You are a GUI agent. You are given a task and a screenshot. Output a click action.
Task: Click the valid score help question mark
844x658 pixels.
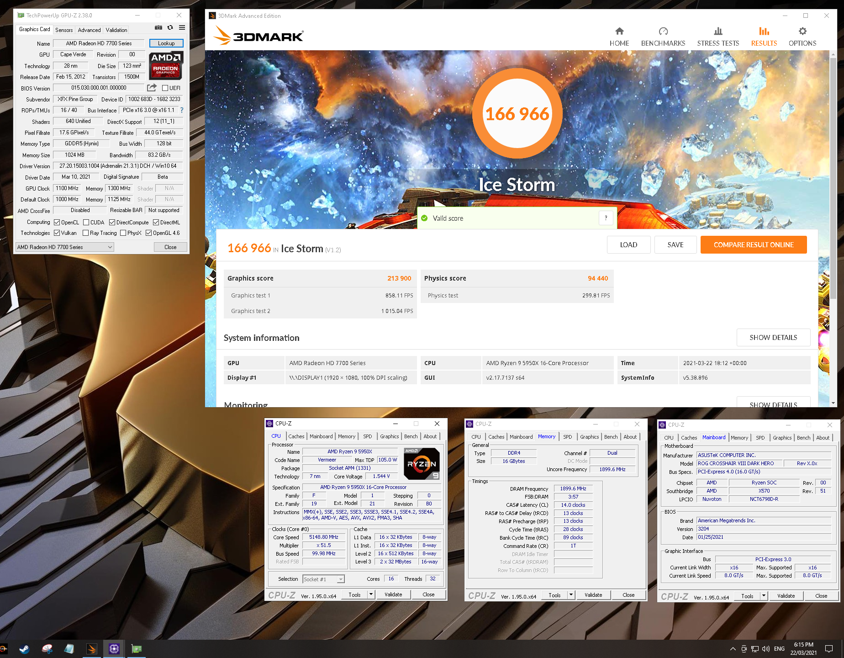tap(606, 218)
